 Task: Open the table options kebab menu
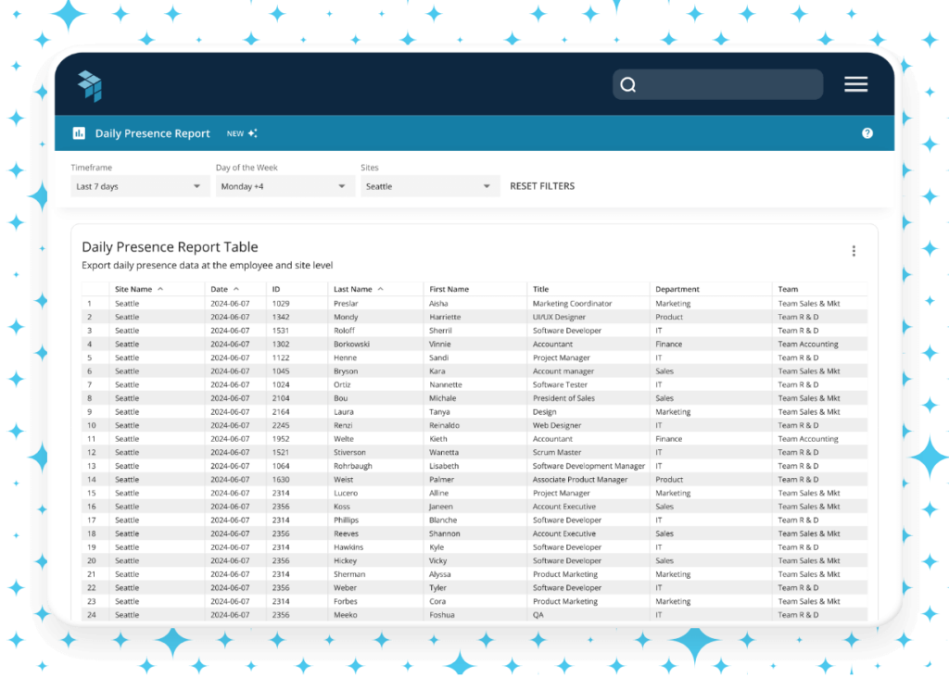point(854,250)
